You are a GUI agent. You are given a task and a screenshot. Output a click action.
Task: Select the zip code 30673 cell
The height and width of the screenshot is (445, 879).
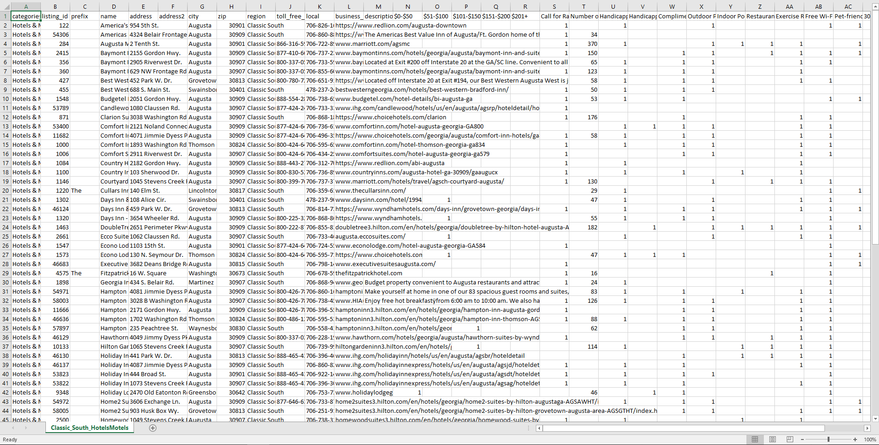[231, 273]
